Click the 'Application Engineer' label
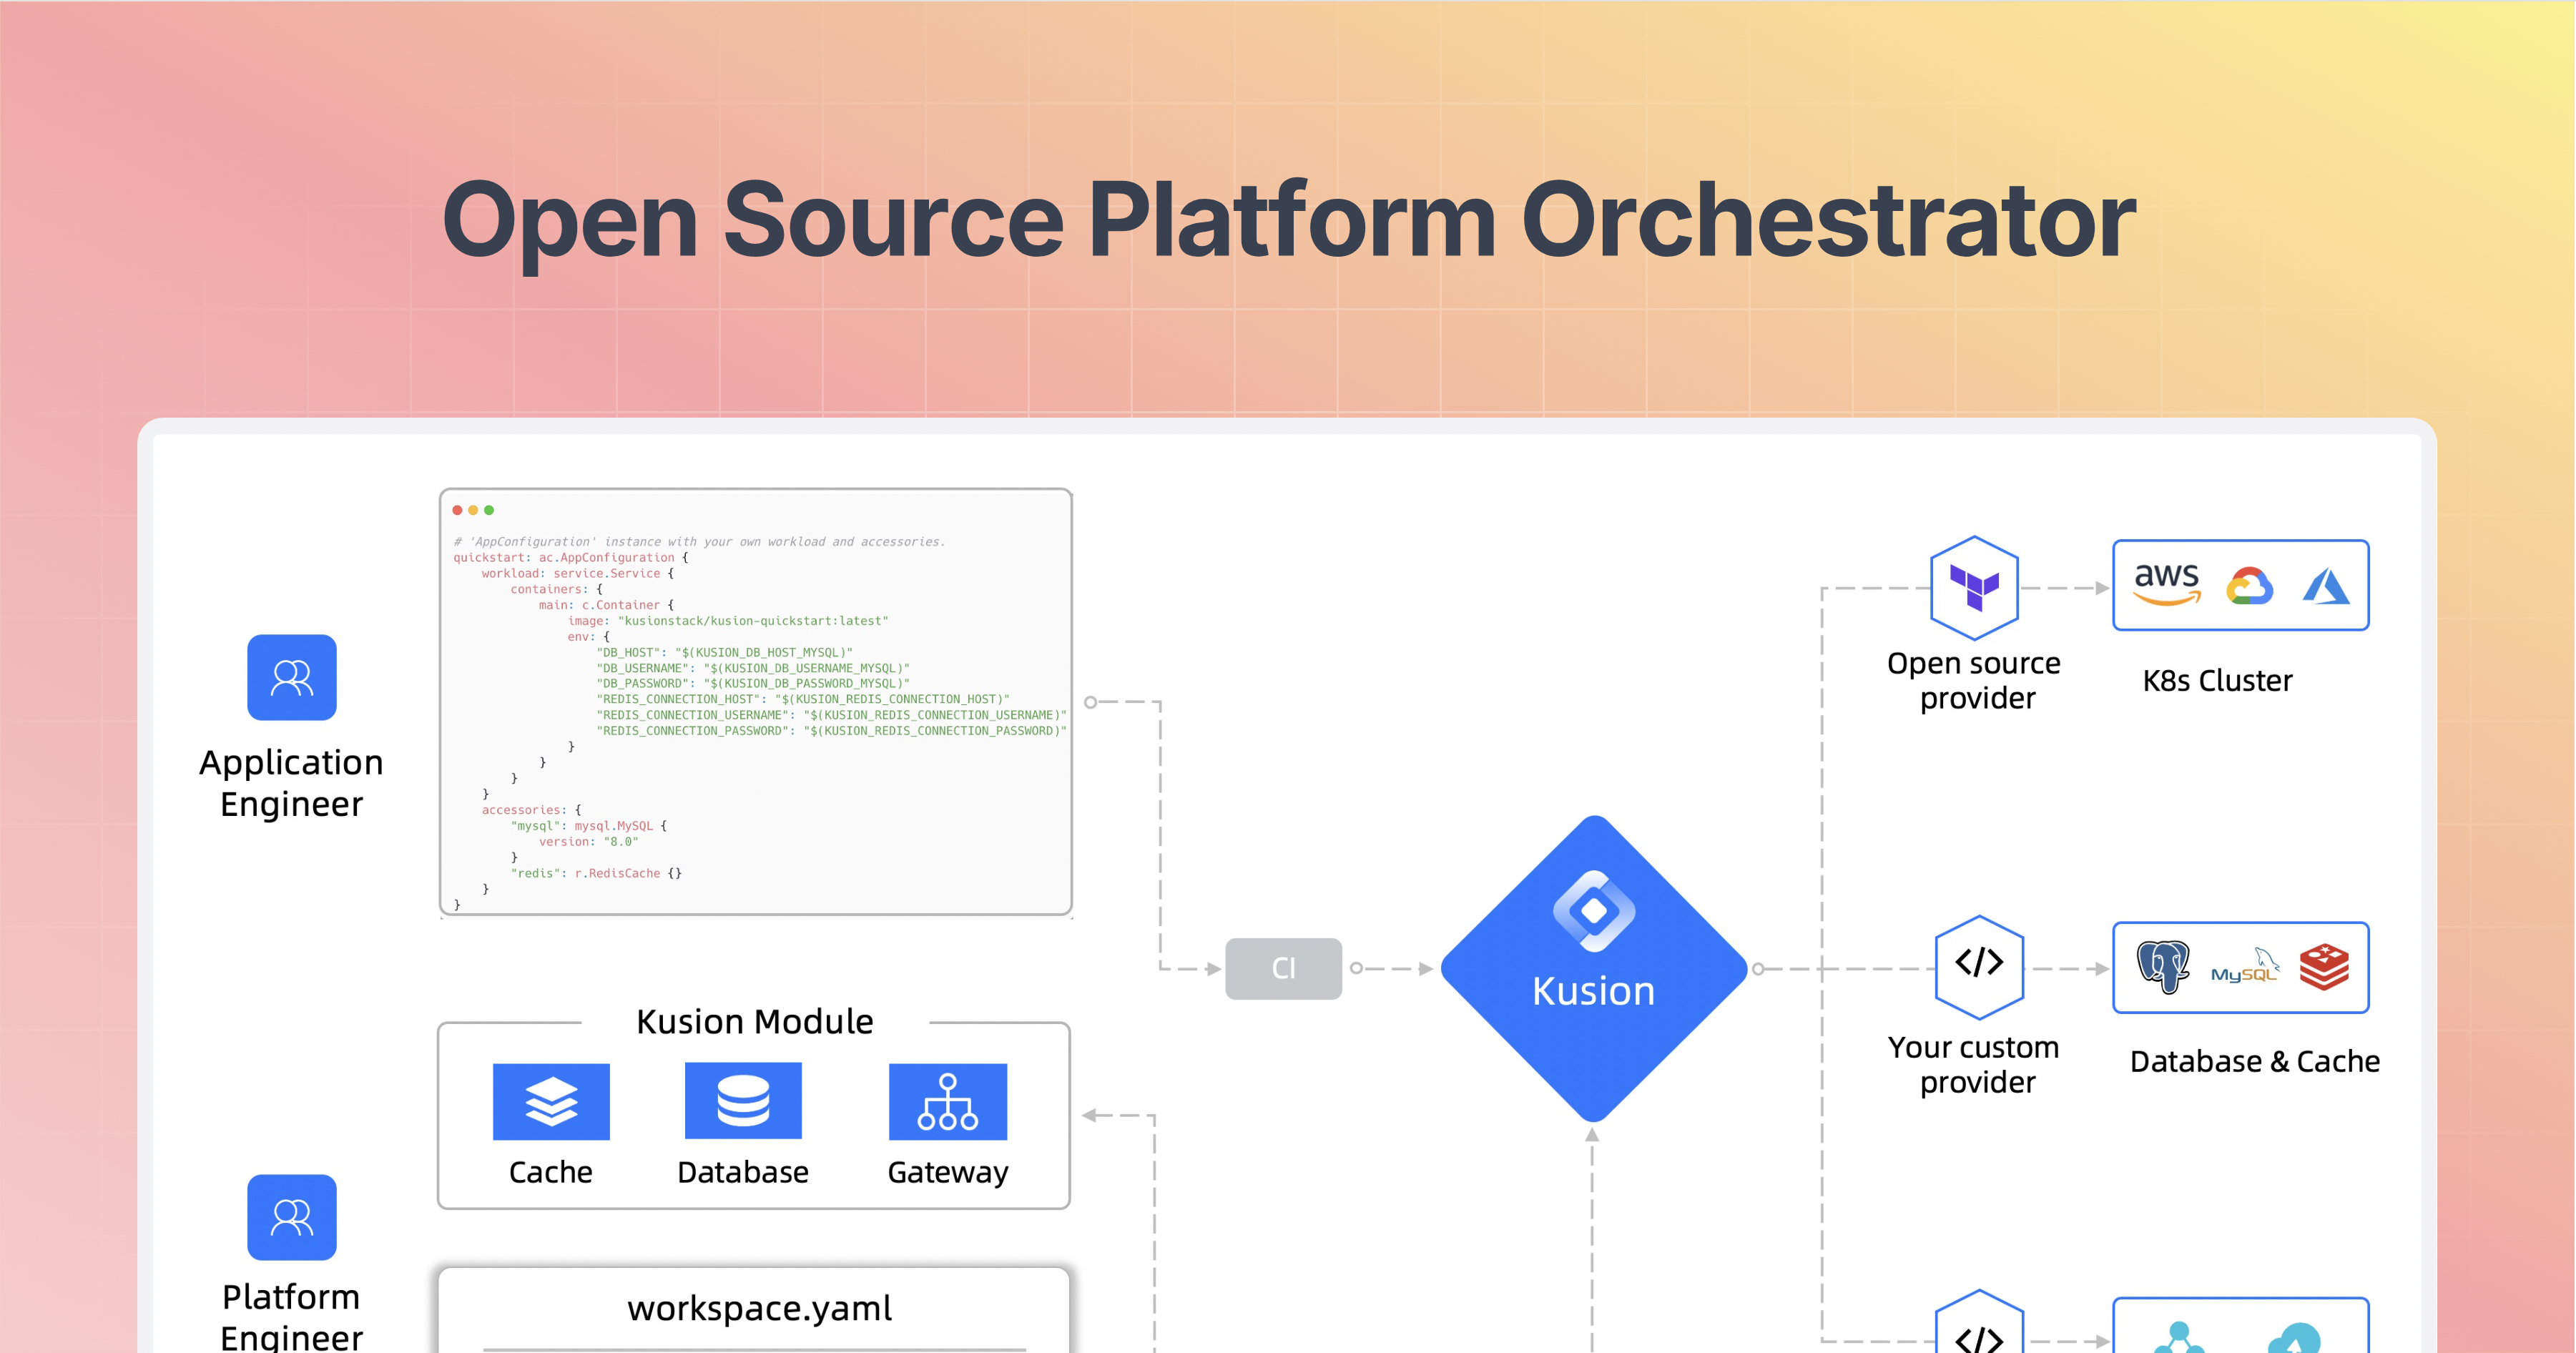Screen dimensions: 2576x1353 [x=291, y=783]
